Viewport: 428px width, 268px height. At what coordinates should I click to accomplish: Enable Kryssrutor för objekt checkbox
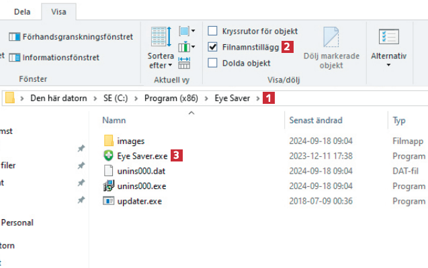[x=213, y=31]
